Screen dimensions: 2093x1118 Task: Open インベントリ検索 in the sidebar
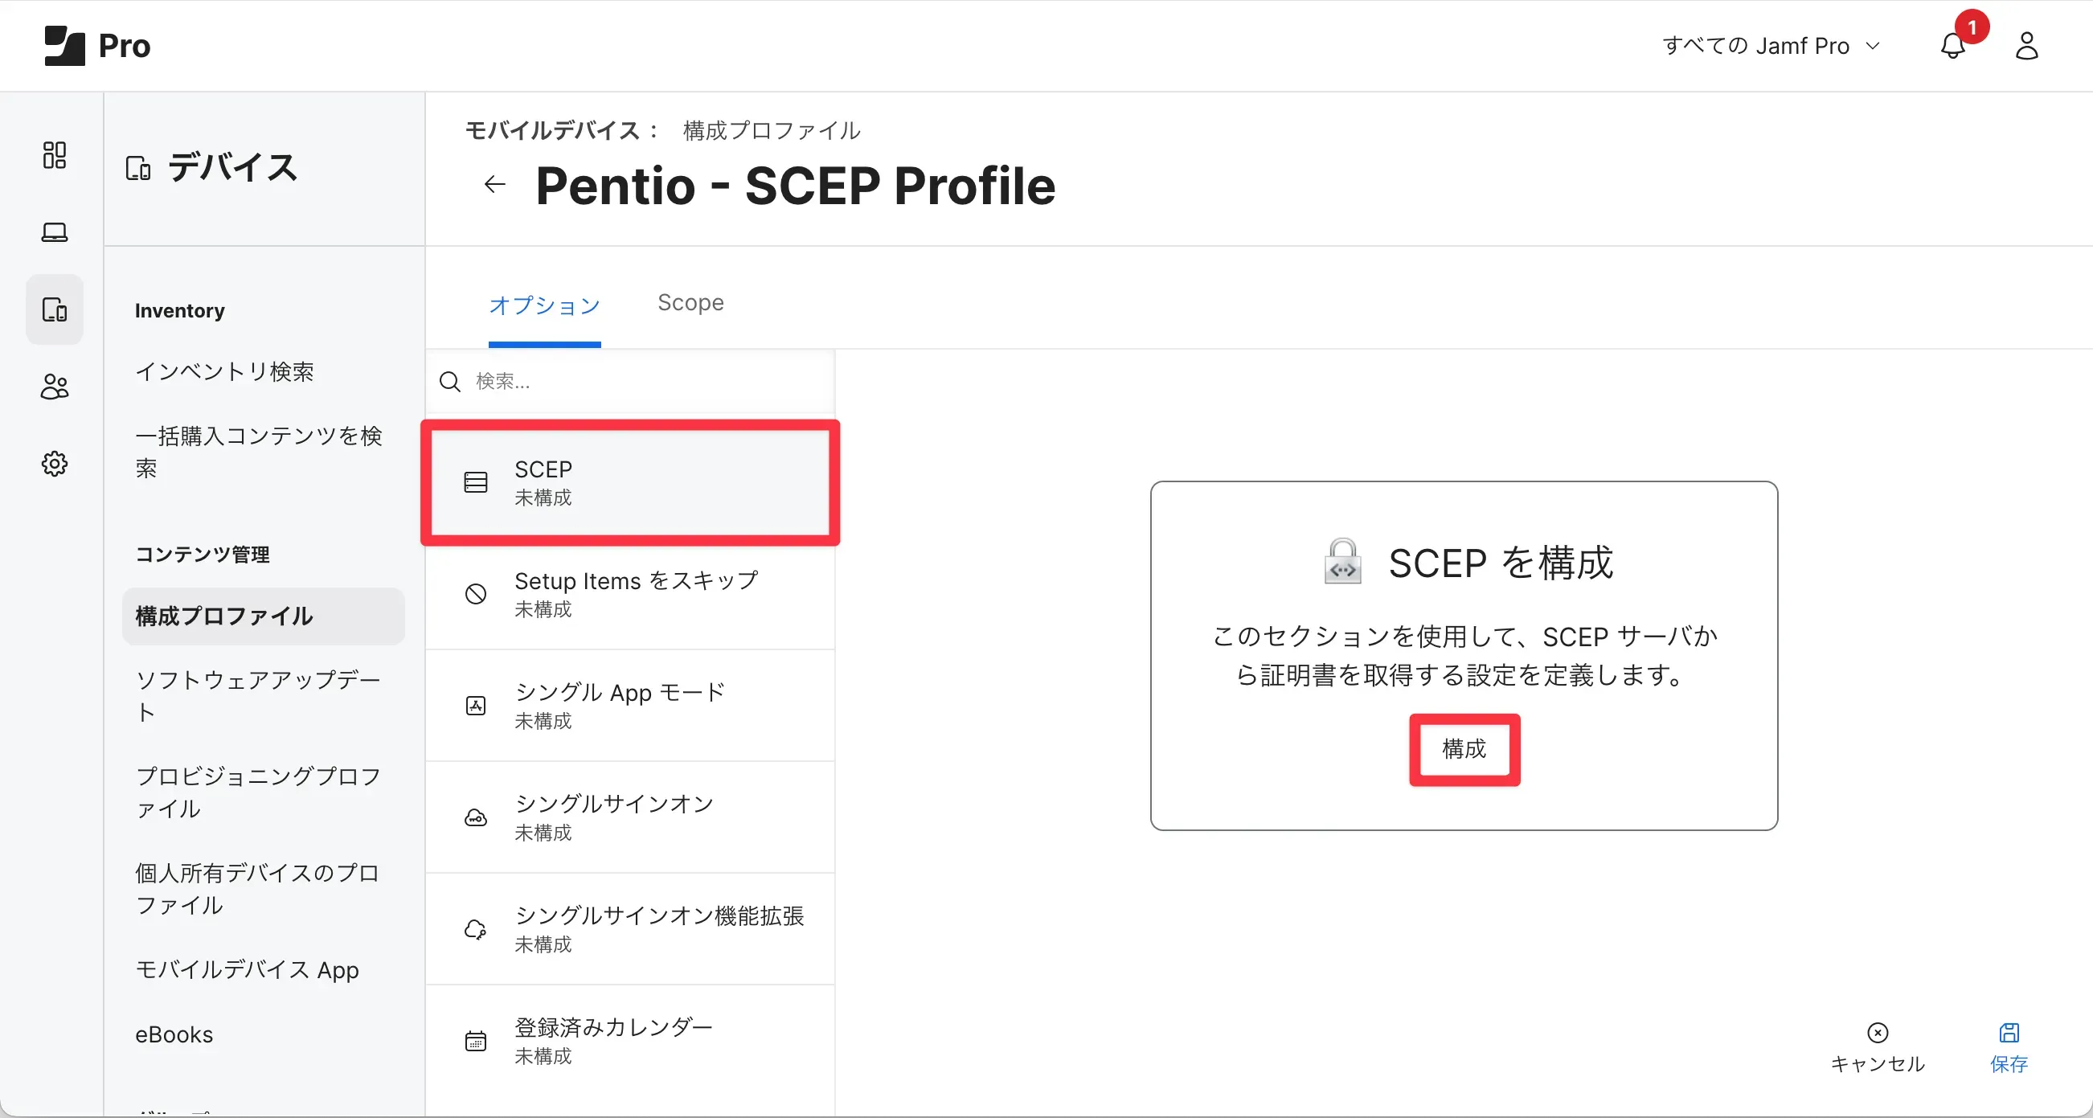(224, 371)
